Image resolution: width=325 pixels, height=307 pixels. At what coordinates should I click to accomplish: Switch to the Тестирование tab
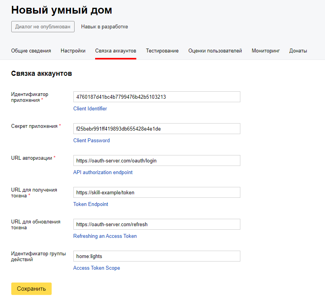162,51
